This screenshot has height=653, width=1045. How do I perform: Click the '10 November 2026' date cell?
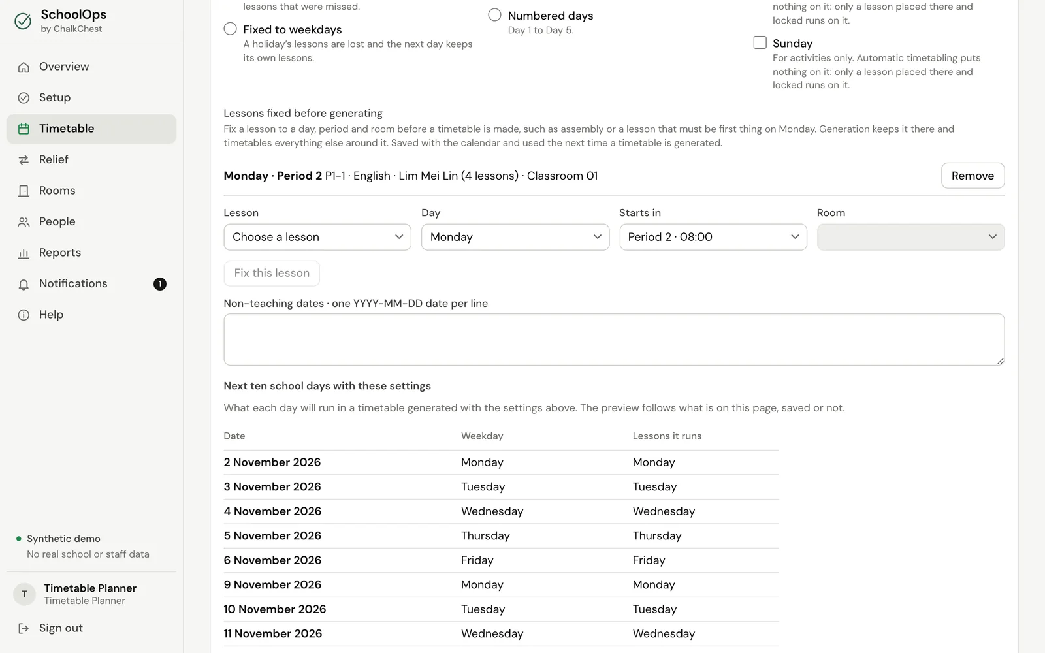click(275, 609)
